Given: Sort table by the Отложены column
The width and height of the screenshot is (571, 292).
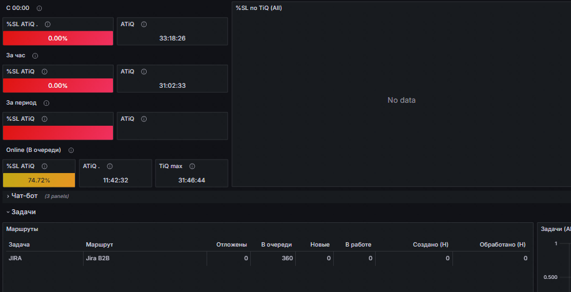Looking at the screenshot, I should click(x=232, y=245).
